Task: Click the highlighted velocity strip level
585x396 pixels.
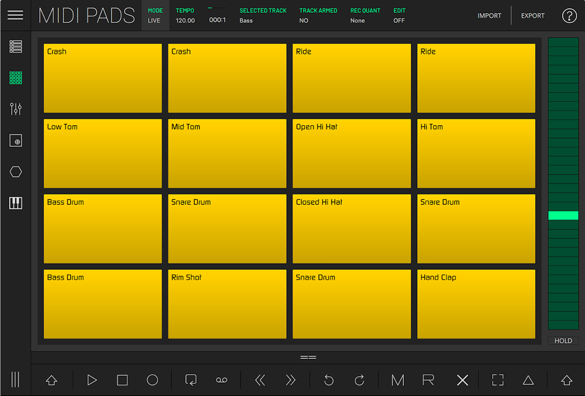Action: point(563,215)
